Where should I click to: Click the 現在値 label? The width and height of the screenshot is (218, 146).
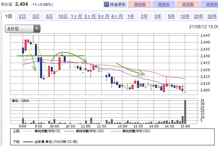[6, 4]
